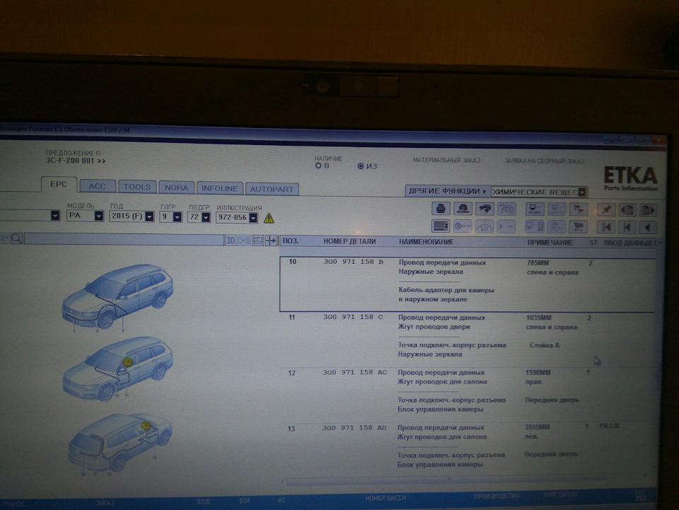Click the magnifier search icon
The width and height of the screenshot is (679, 510).
16,238
